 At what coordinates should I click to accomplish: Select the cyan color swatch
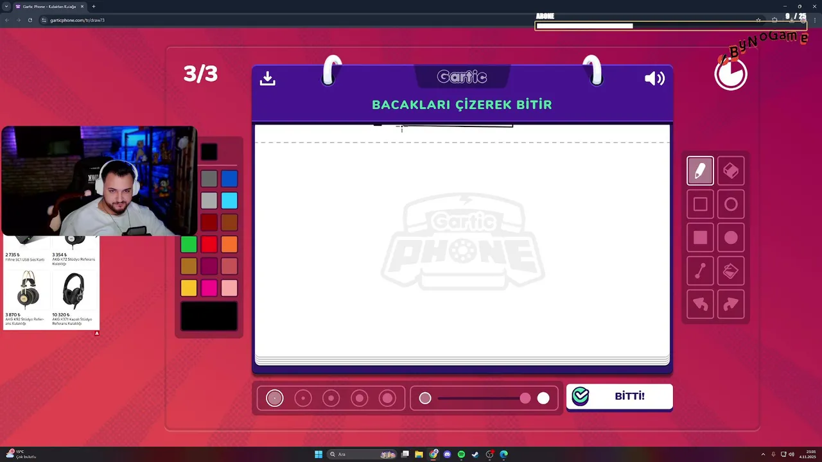click(x=229, y=200)
